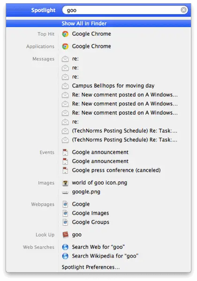Open first Re: New comment posted message

point(125,95)
